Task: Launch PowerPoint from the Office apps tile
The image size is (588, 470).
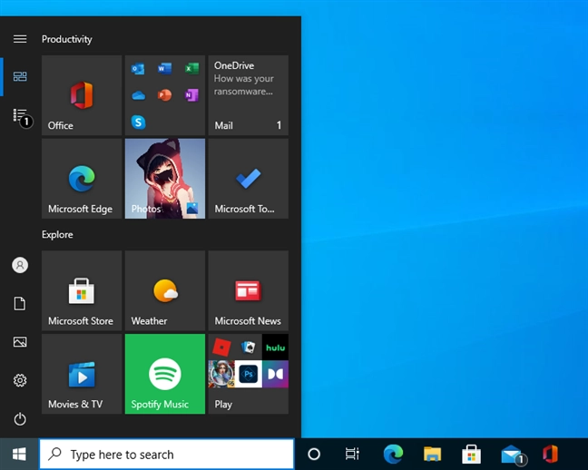Action: (164, 95)
